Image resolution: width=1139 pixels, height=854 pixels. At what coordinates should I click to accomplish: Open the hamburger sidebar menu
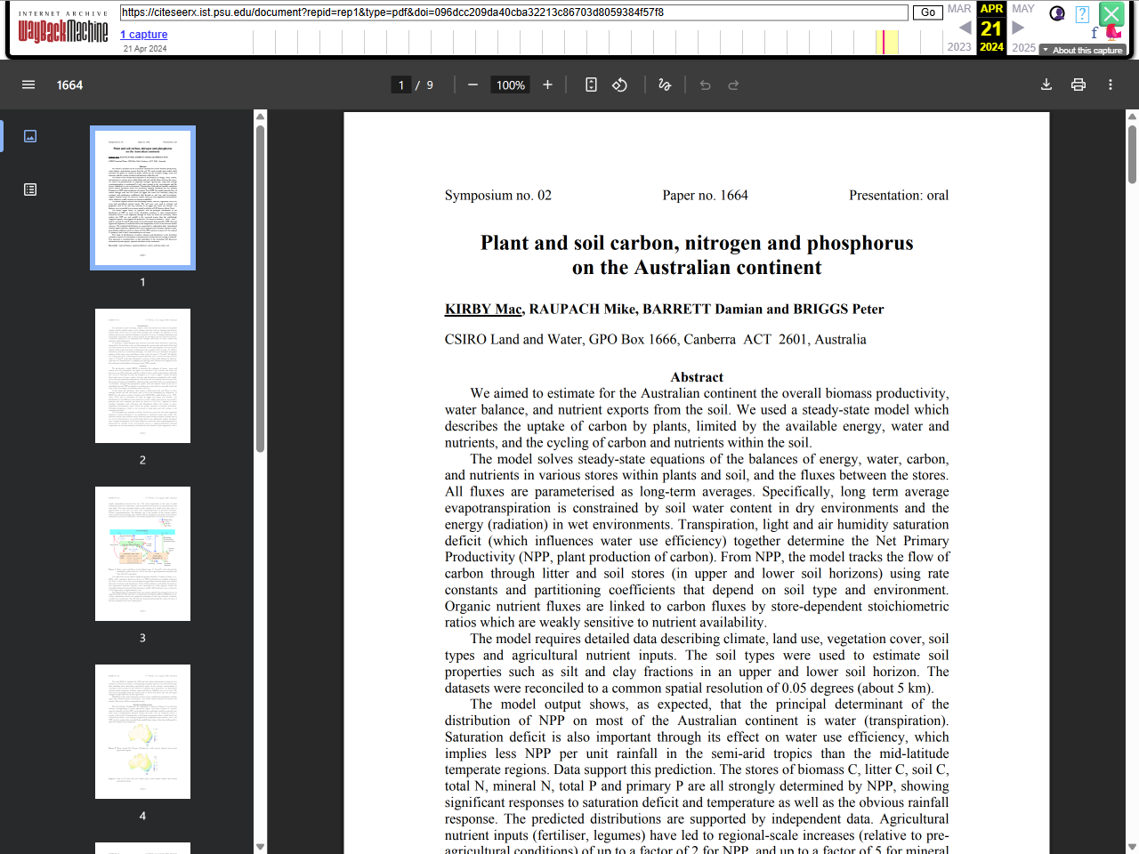point(28,85)
